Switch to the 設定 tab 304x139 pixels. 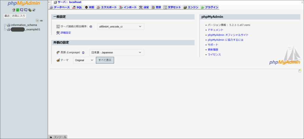[144, 7]
